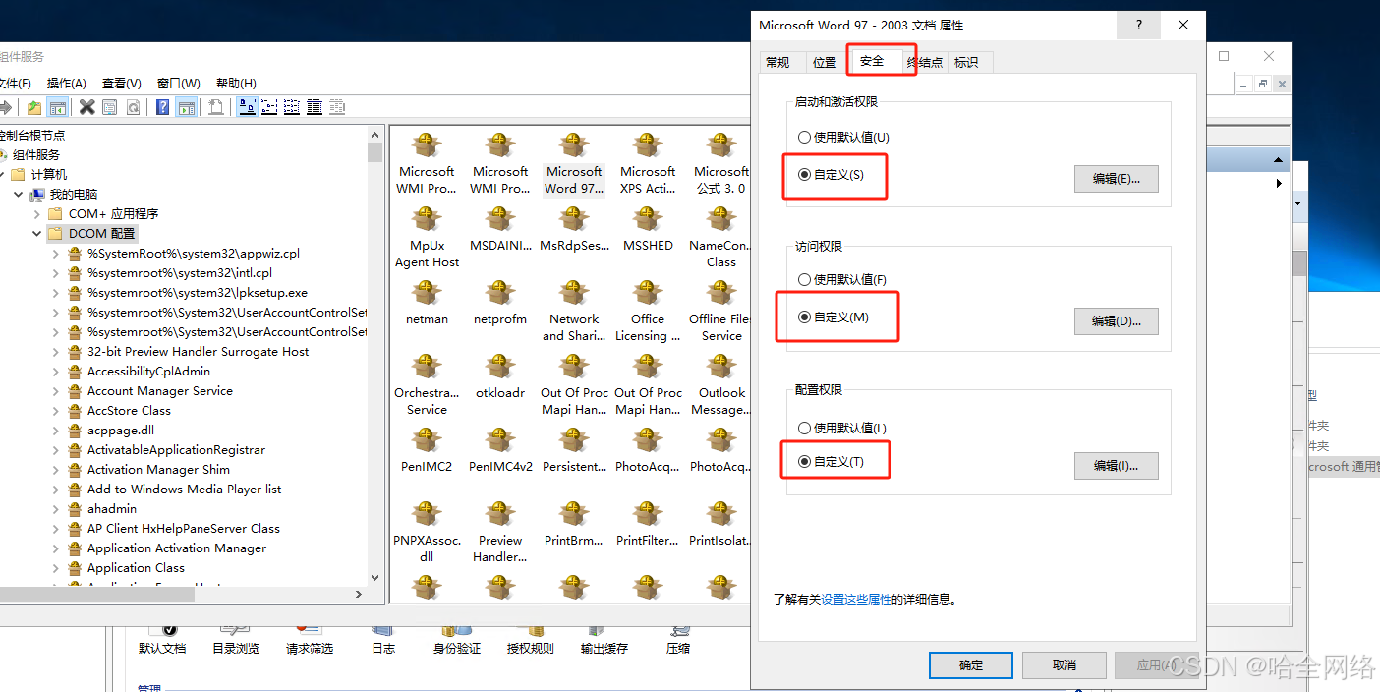
Task: Expand the acppage.dll tree node
Action: (55, 430)
